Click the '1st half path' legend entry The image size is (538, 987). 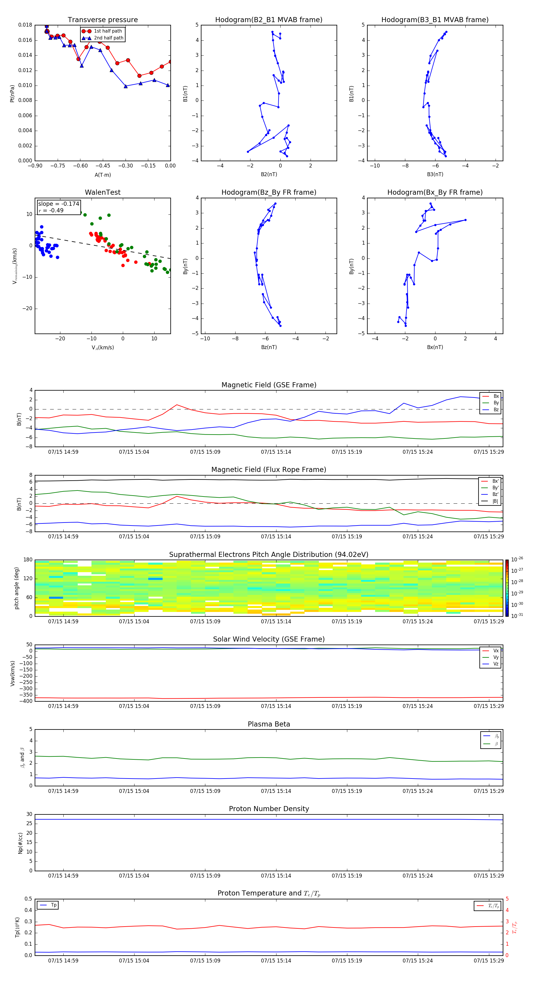point(102,31)
